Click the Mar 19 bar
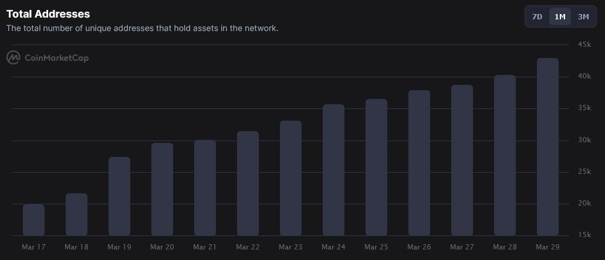 point(119,196)
